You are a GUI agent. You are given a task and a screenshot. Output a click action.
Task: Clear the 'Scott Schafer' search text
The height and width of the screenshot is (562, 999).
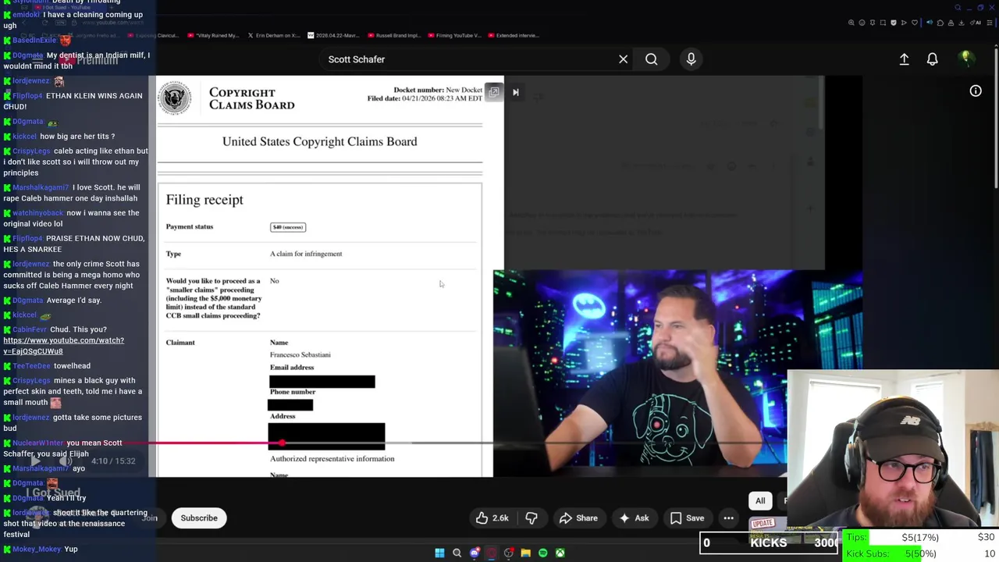point(623,59)
